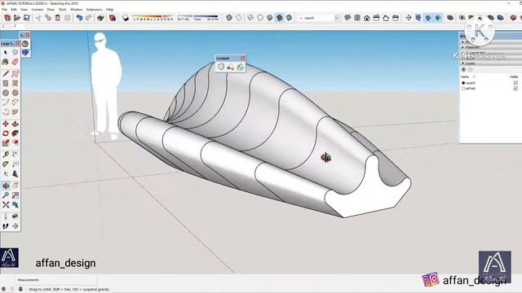Close the Curviloft floating toolbar

click(x=243, y=58)
